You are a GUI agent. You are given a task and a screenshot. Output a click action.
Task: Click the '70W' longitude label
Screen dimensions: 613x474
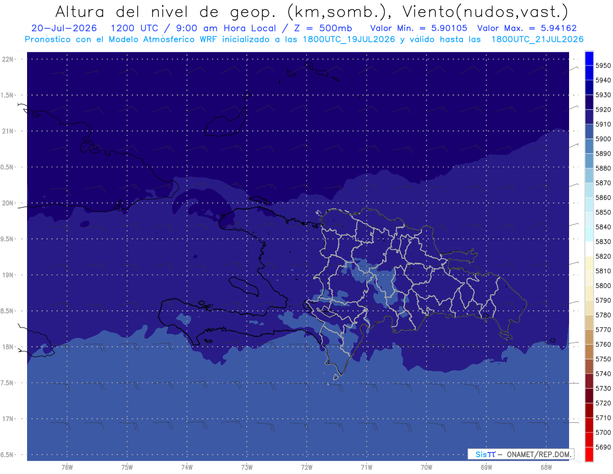click(x=426, y=467)
